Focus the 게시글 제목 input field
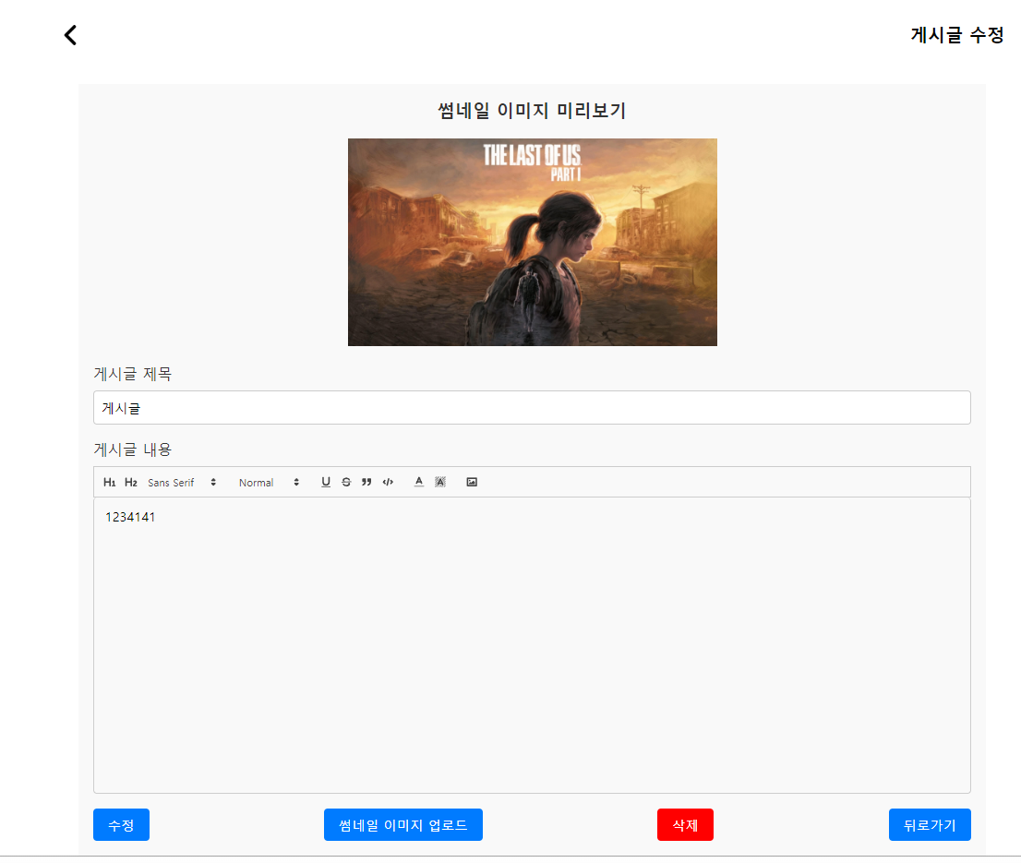Viewport: 1021px width, 863px height. point(532,407)
